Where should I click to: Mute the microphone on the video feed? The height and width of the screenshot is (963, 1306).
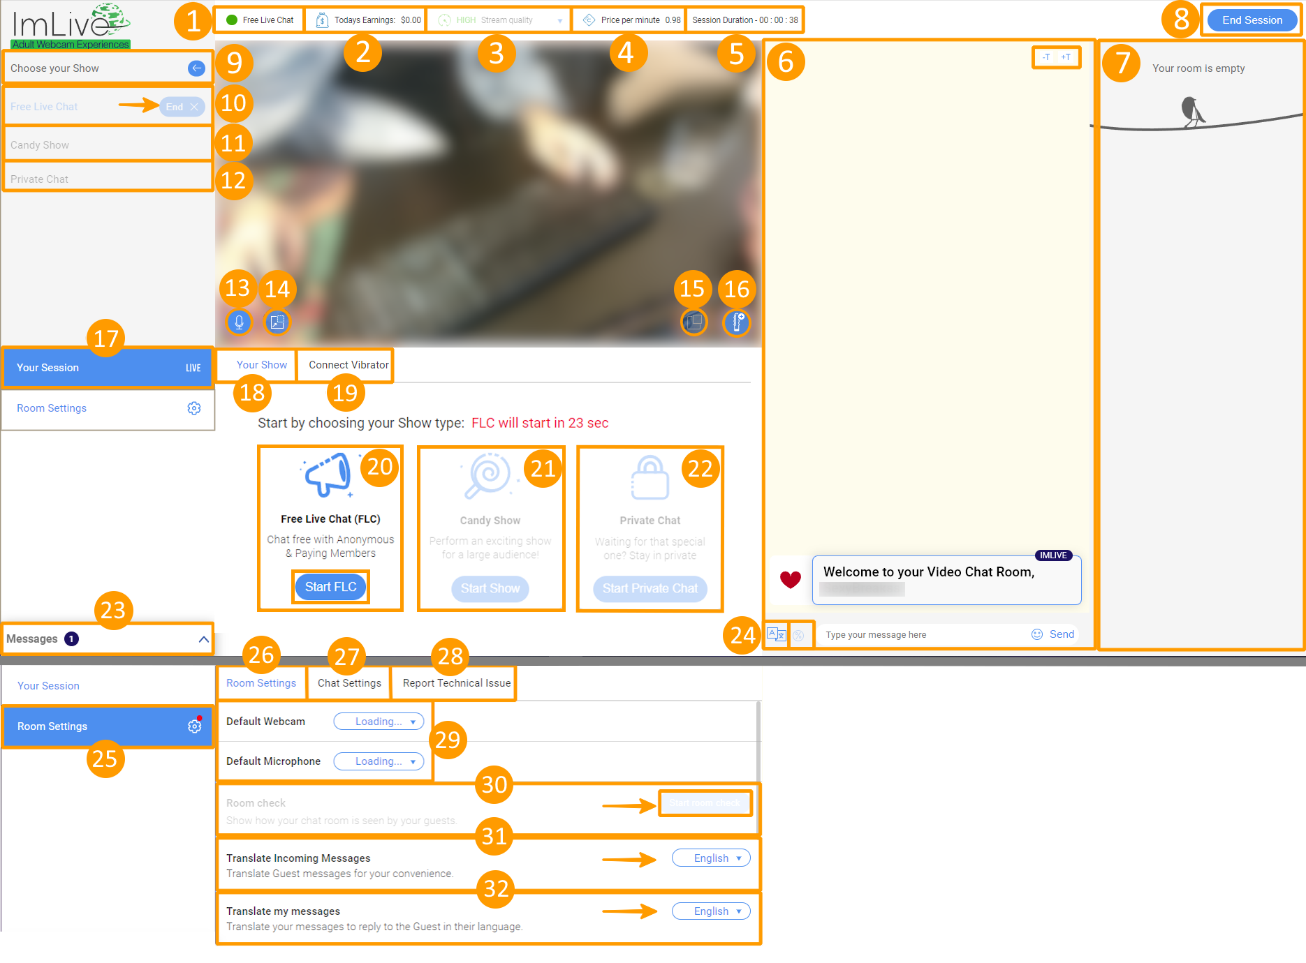point(239,322)
